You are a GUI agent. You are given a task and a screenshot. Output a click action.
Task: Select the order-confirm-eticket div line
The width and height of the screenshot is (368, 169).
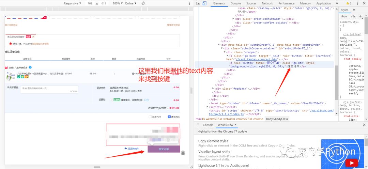(x=267, y=23)
